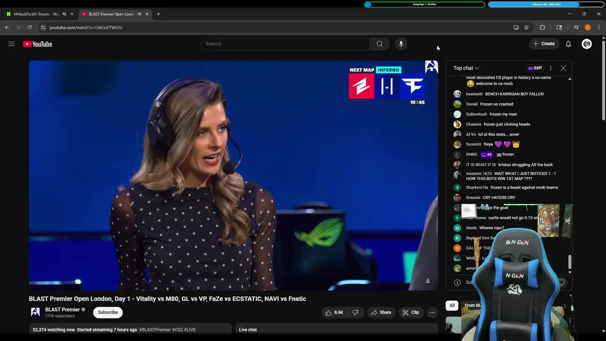Open a new browser tab
Image resolution: width=606 pixels, height=341 pixels.
(158, 14)
